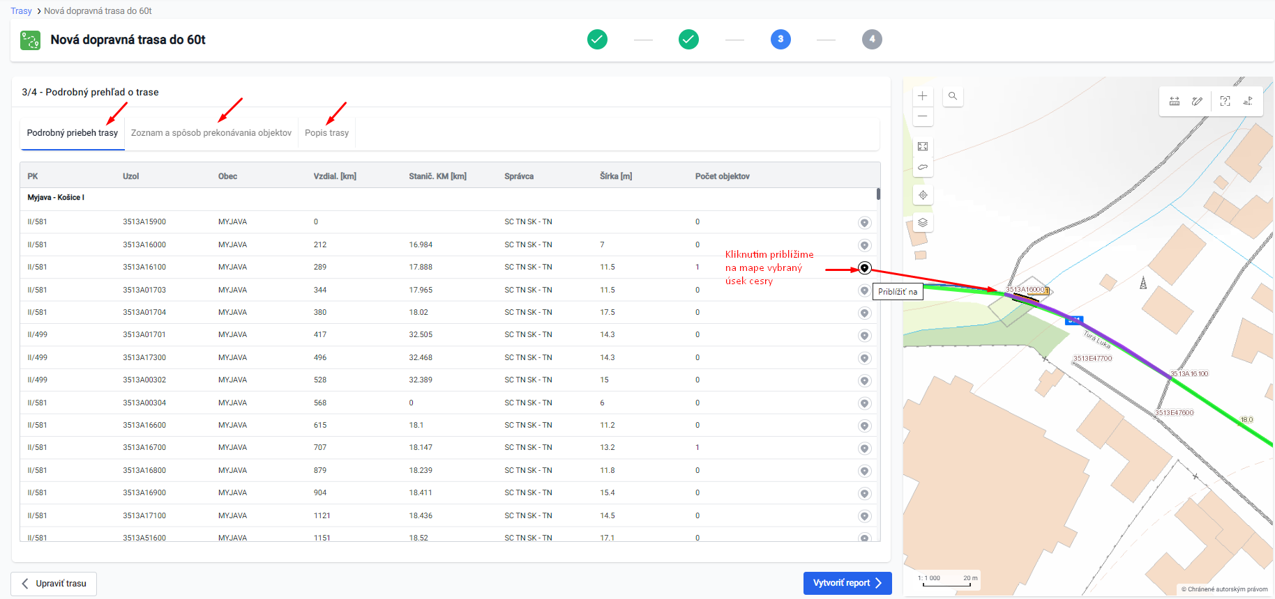Click the Upraviť trasu back button
Image resolution: width=1275 pixels, height=599 pixels.
(x=54, y=584)
